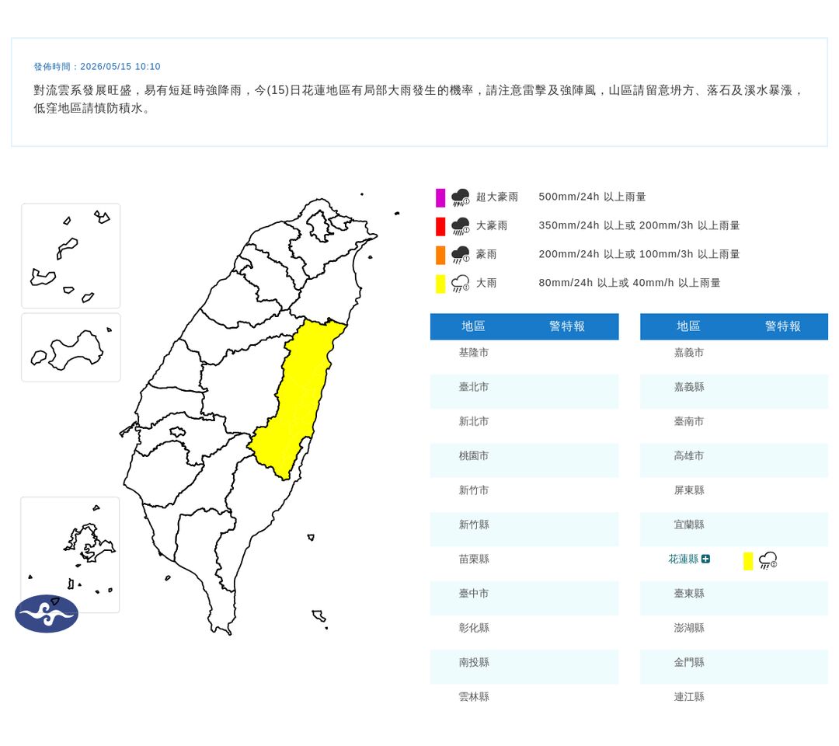The width and height of the screenshot is (839, 746).
Task: Click the magenta 超大豪雨 color swatch
Action: 440,197
